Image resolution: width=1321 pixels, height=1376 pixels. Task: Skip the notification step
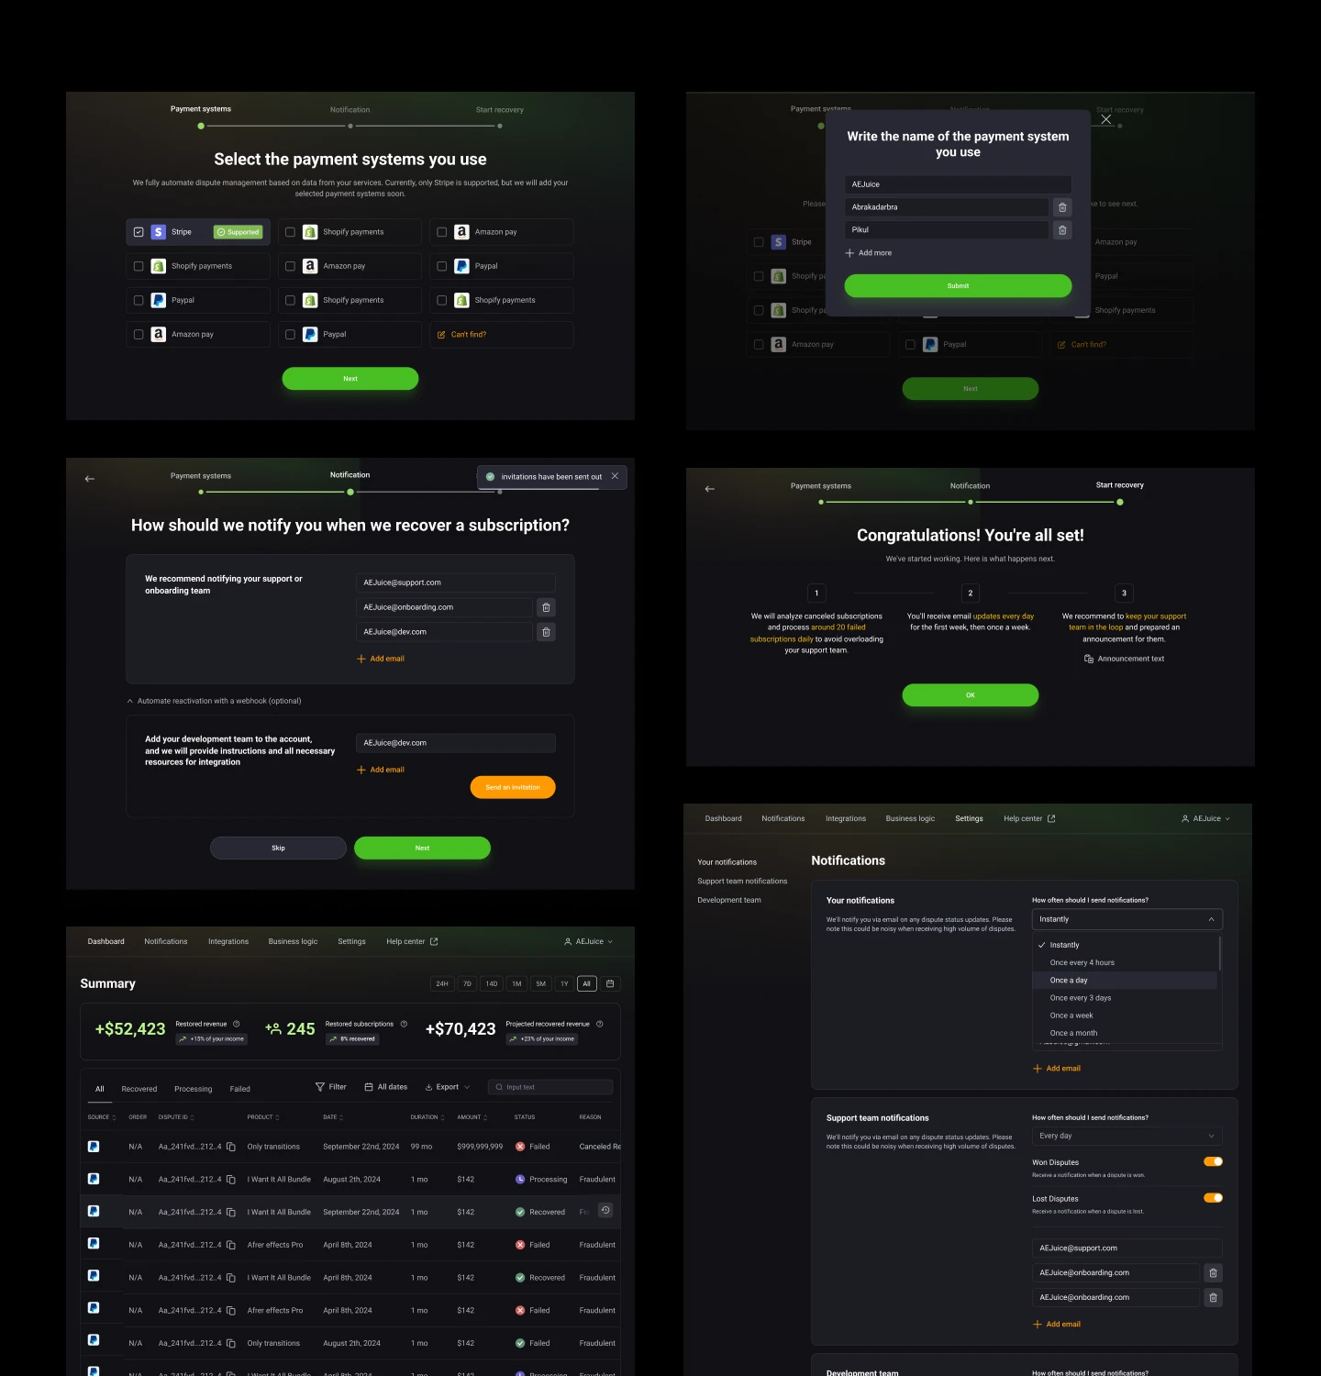tap(278, 849)
